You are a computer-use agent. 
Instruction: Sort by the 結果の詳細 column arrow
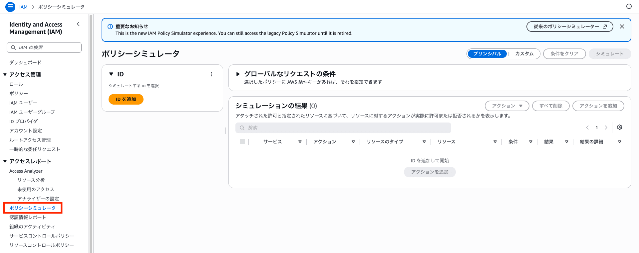620,142
